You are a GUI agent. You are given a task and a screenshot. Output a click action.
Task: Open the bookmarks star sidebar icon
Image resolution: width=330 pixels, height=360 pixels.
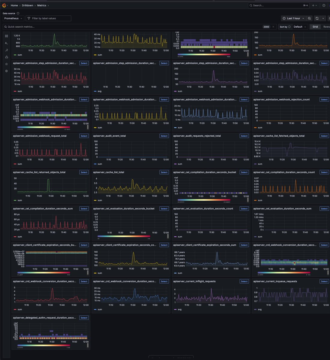[x=6, y=64]
